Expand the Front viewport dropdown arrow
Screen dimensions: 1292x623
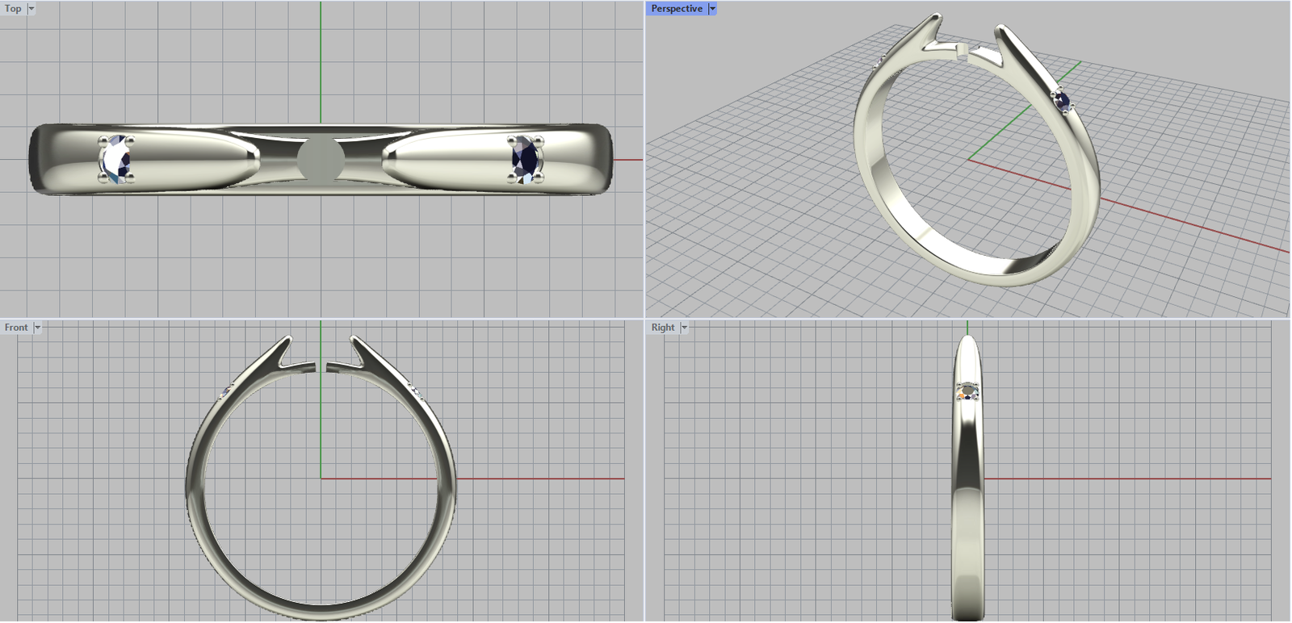click(x=37, y=328)
